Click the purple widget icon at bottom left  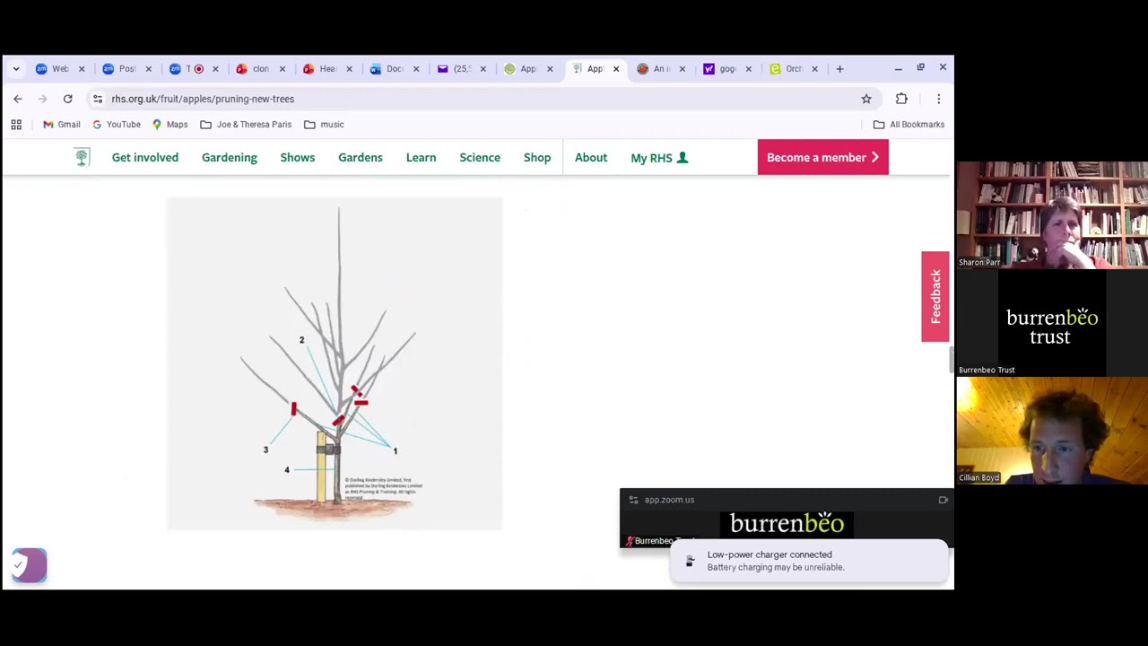(29, 565)
